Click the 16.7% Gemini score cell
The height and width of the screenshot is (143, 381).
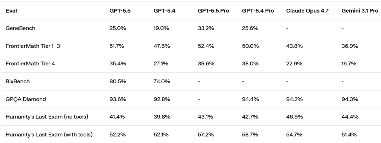click(x=349, y=64)
